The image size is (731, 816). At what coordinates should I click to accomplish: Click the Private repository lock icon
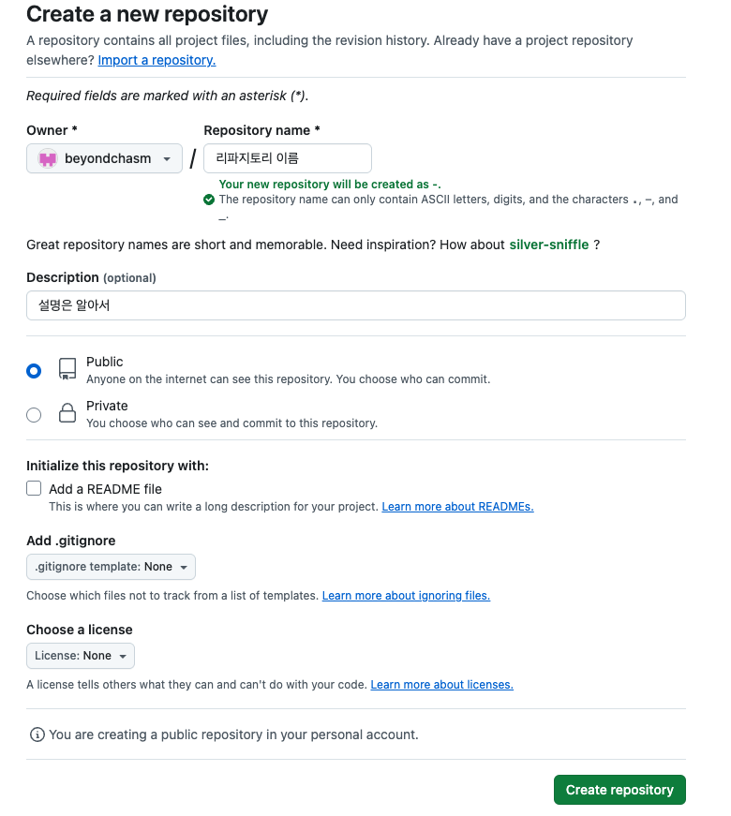(x=67, y=413)
